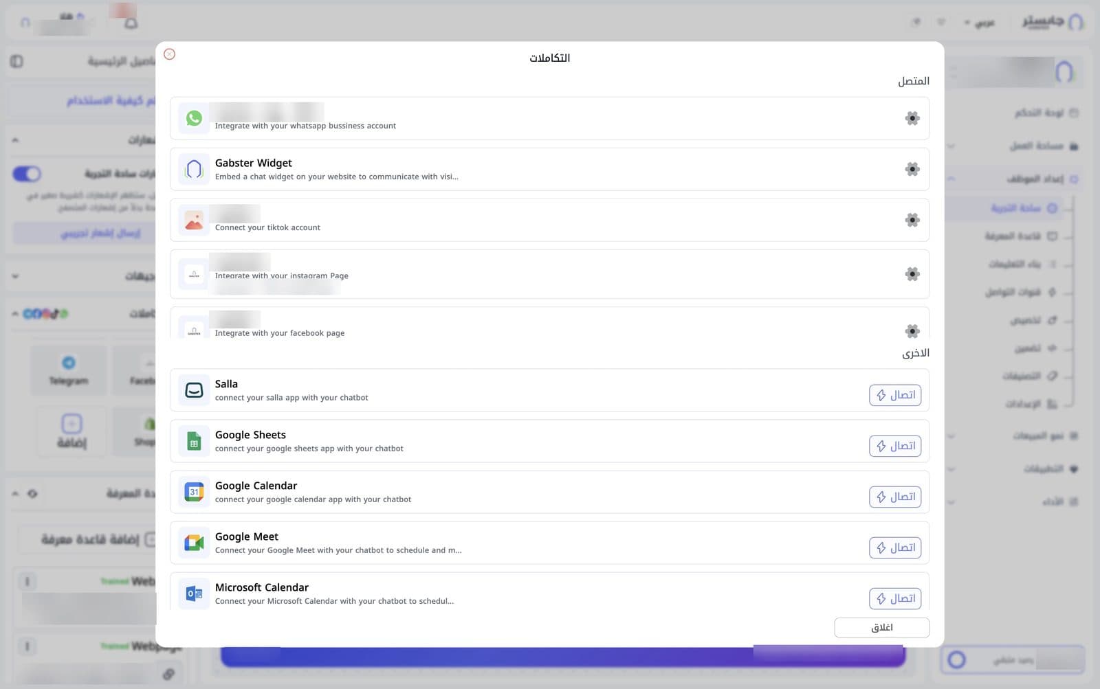1100x689 pixels.
Task: Click 'Integrate with your whatsapp bussiness account' text
Action: [305, 126]
